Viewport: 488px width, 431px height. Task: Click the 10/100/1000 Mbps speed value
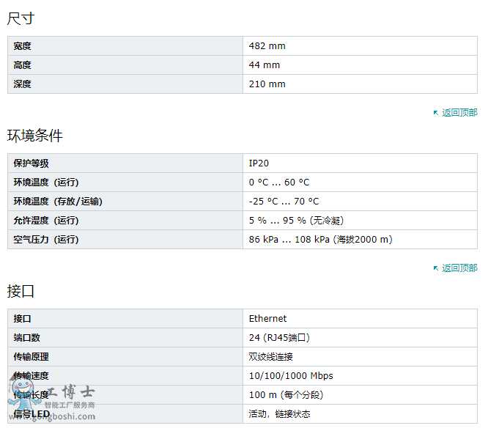(291, 376)
